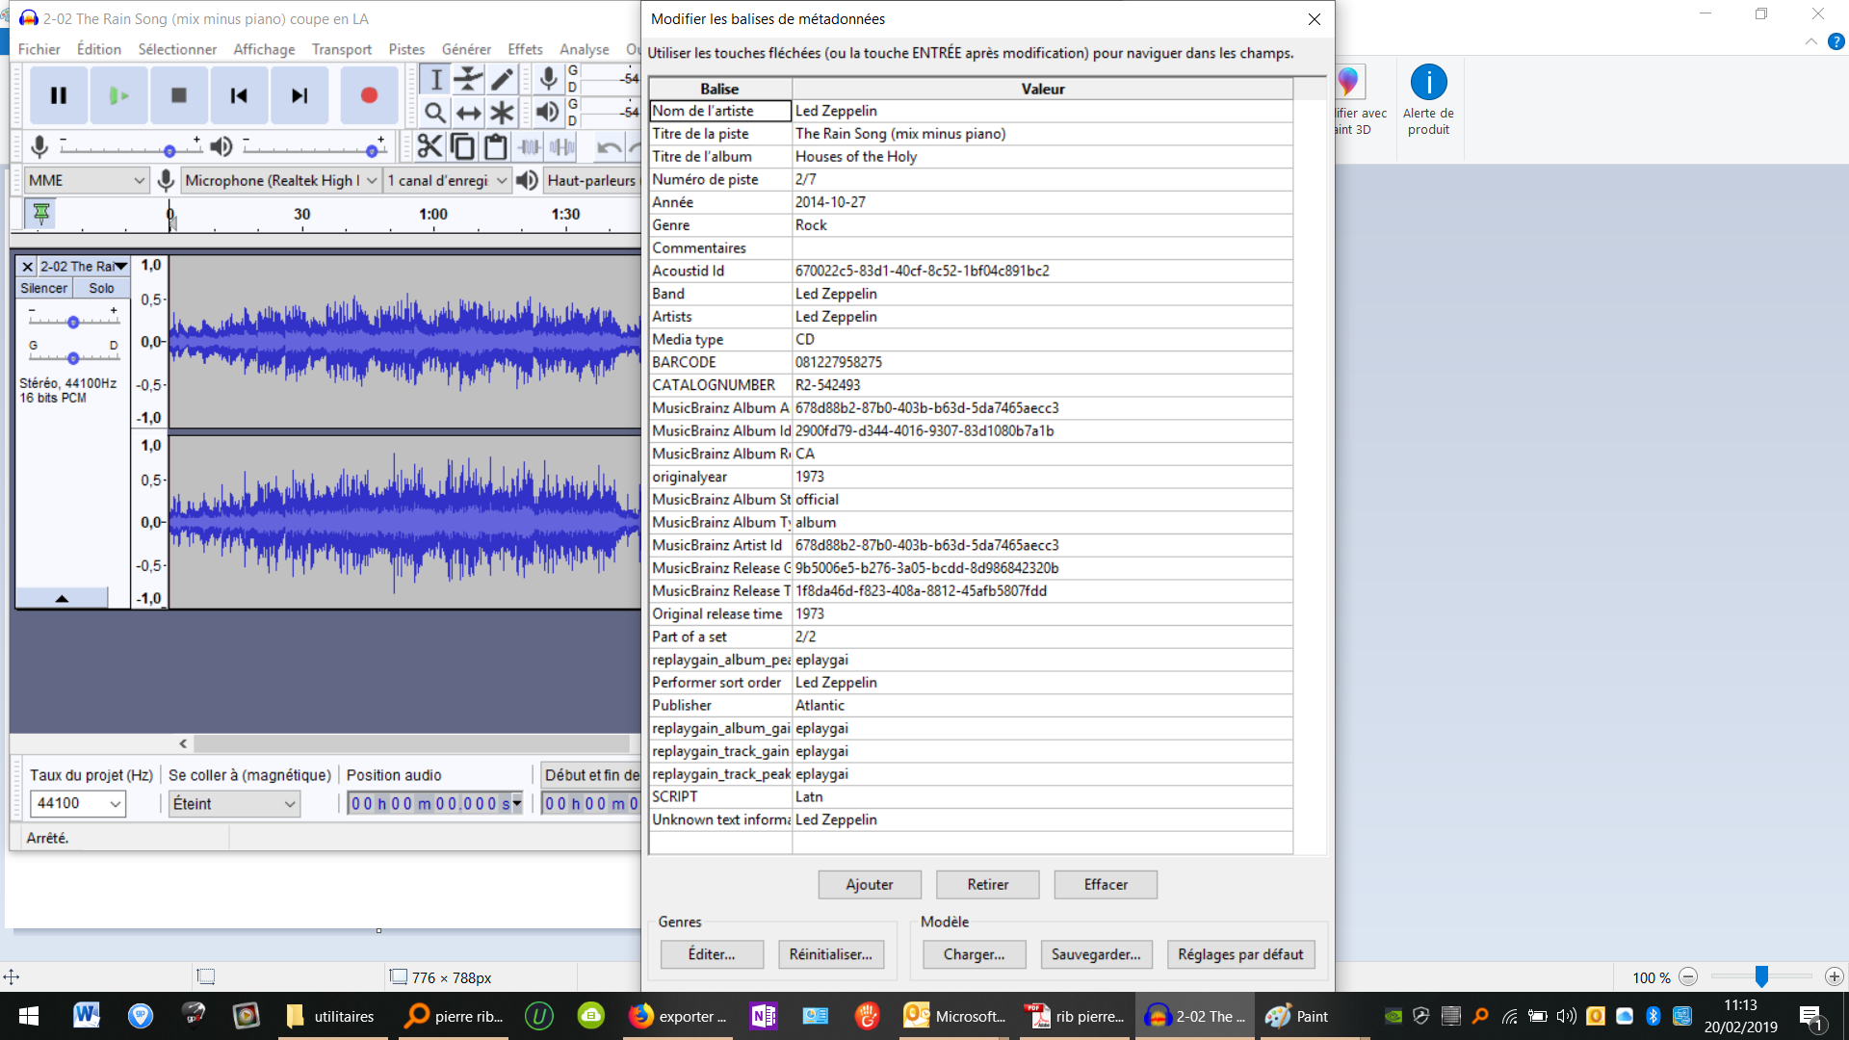Select the Draw pencil tool
The image size is (1849, 1040).
tap(502, 79)
